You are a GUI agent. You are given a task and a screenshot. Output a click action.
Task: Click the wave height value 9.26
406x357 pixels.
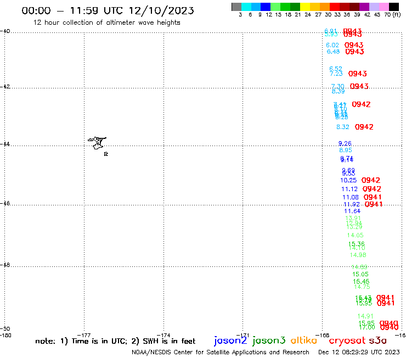pyautogui.click(x=345, y=143)
